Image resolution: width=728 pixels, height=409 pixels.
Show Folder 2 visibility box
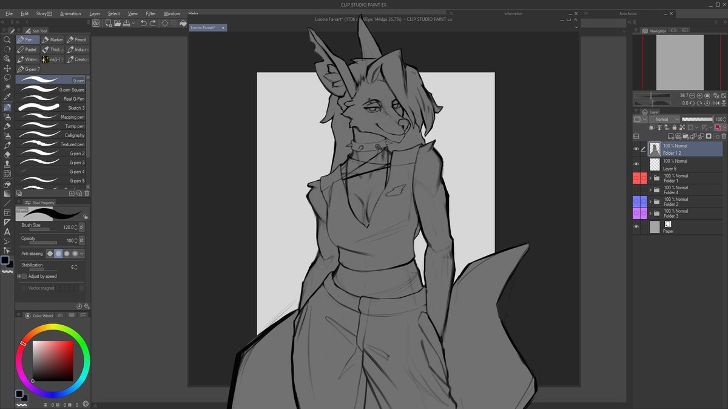click(636, 201)
